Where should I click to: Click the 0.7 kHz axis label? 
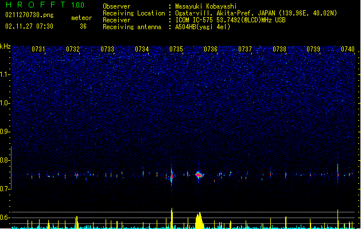click(5, 189)
